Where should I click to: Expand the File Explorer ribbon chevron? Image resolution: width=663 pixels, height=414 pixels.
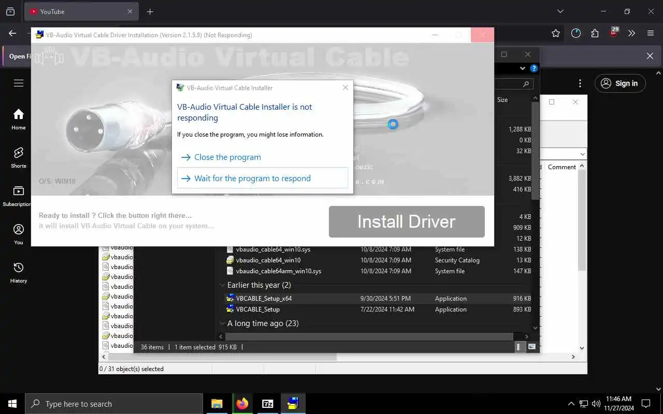click(523, 68)
